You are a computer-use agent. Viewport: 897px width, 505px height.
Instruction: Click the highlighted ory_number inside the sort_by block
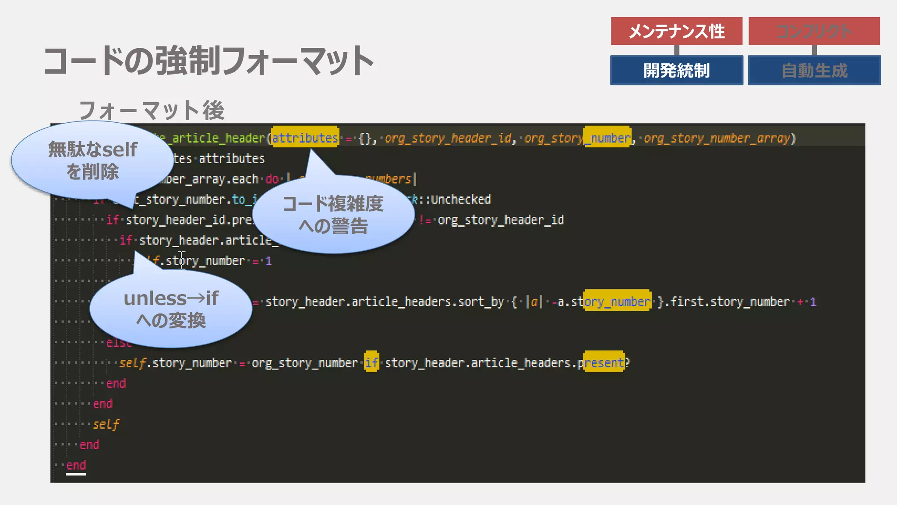click(618, 301)
